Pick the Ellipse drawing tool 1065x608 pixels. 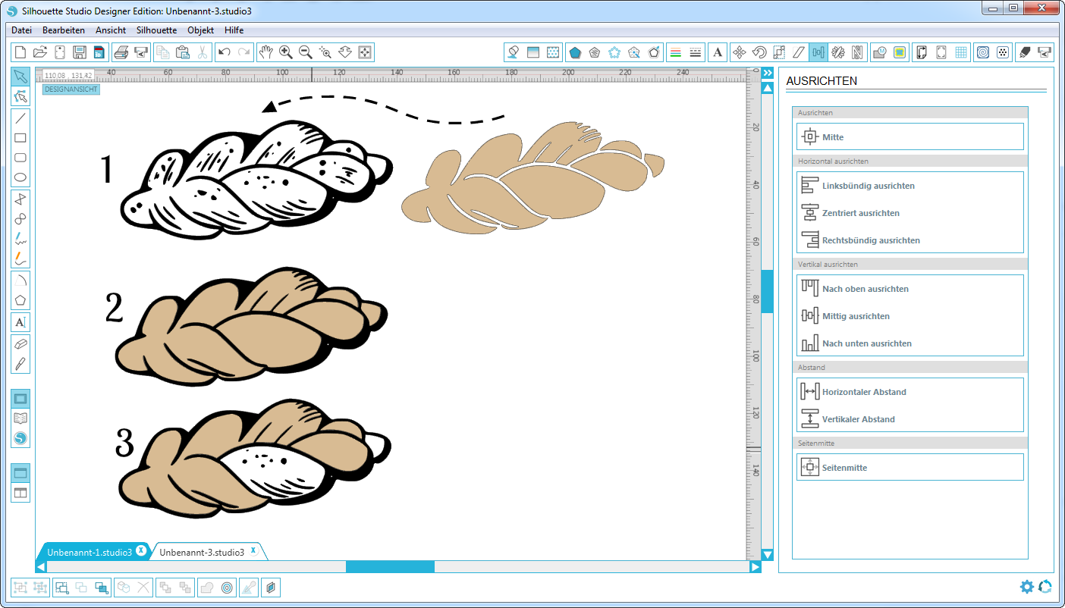pos(20,178)
